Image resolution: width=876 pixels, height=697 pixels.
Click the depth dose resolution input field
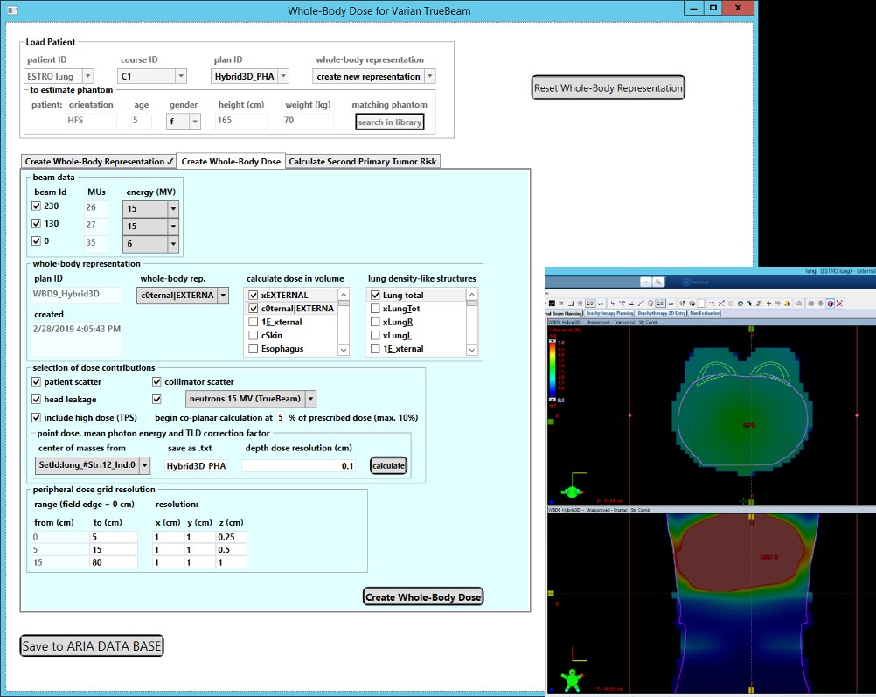[x=299, y=466]
